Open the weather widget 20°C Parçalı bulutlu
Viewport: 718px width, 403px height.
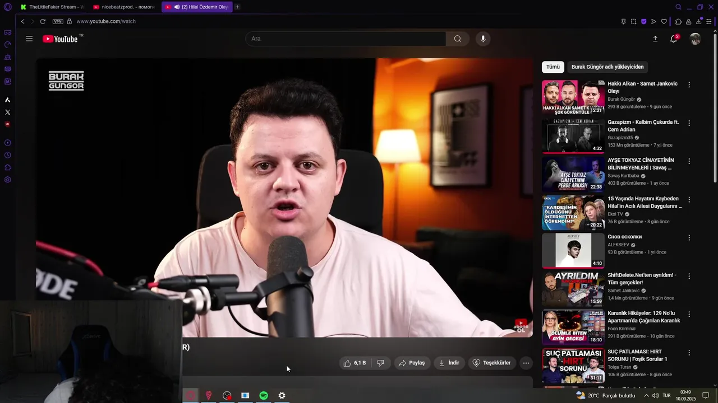point(606,395)
